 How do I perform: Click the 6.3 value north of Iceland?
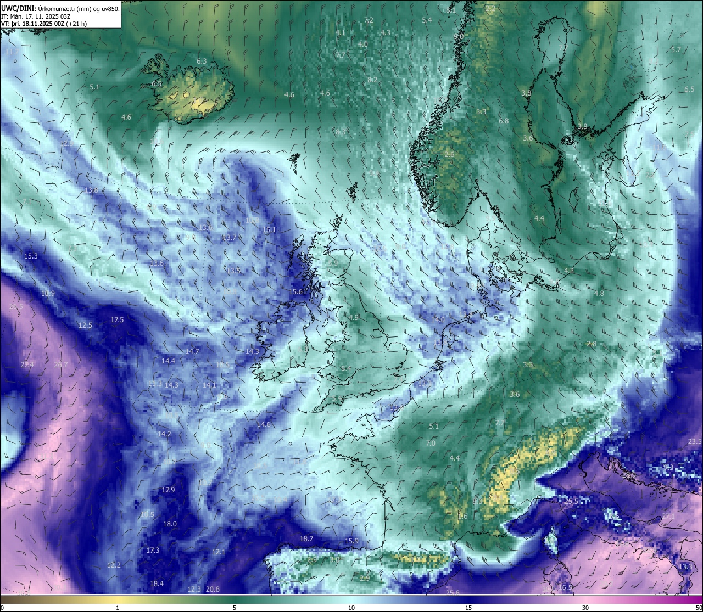[202, 61]
